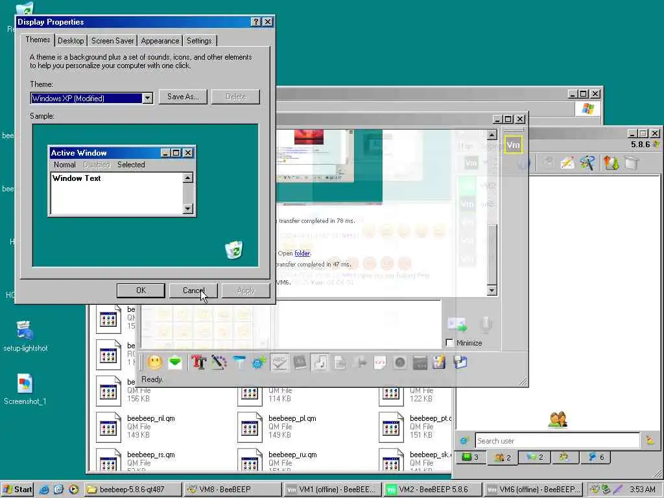Open the emoticons smiley icon in chat toolbar
This screenshot has width=664, height=498.
[154, 362]
